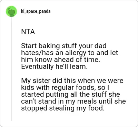Click the word "kids" in second paragraph
Image resolution: width=138 pixels, height=127 pixels.
tap(26, 87)
